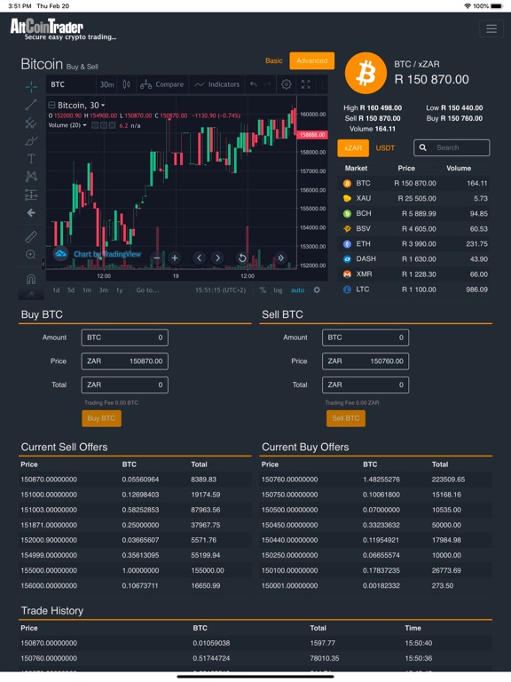Select the USDT market tab
This screenshot has width=511, height=682.
pos(385,148)
